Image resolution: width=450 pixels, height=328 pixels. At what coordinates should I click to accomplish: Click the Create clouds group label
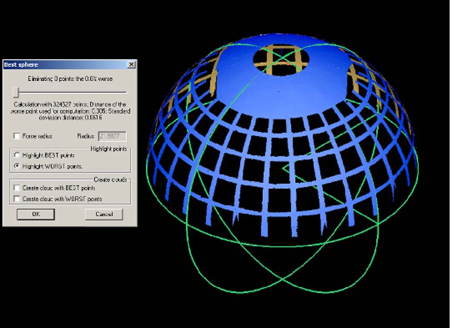click(x=110, y=179)
